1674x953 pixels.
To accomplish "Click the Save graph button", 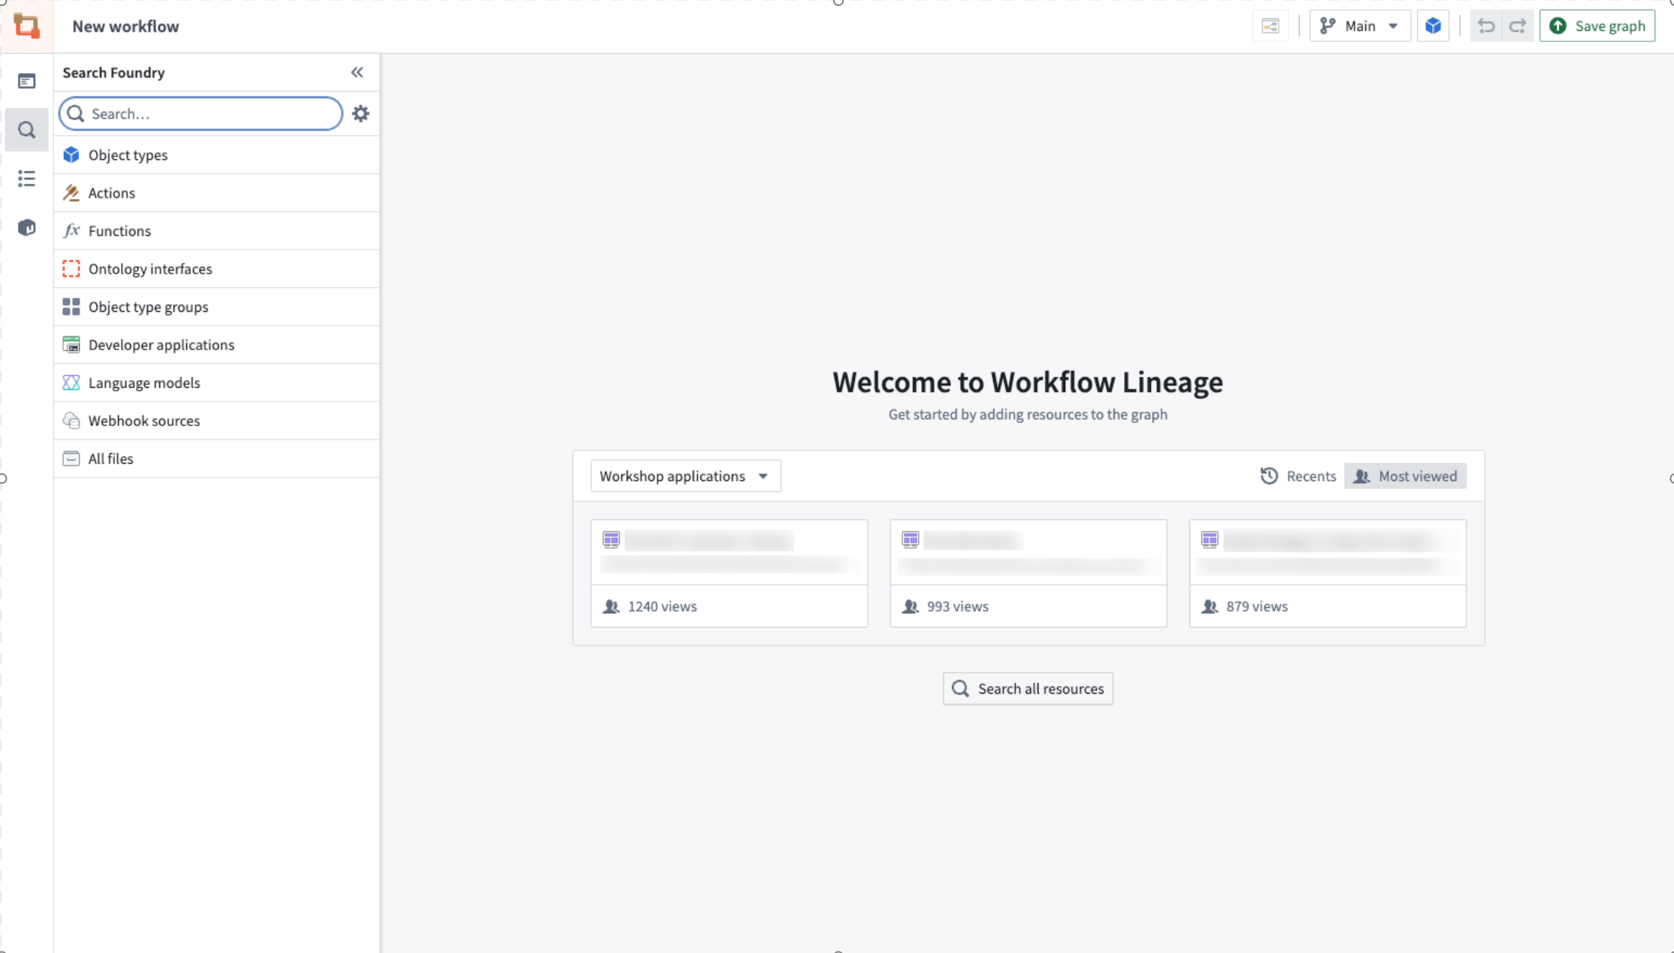I will click(x=1597, y=25).
